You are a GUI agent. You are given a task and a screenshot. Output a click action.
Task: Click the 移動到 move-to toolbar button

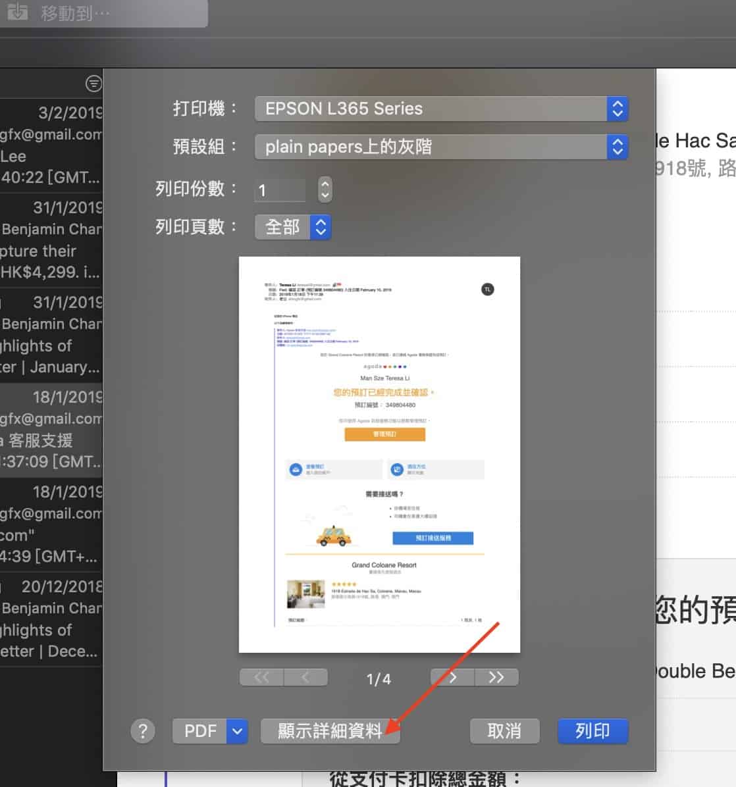click(x=103, y=13)
